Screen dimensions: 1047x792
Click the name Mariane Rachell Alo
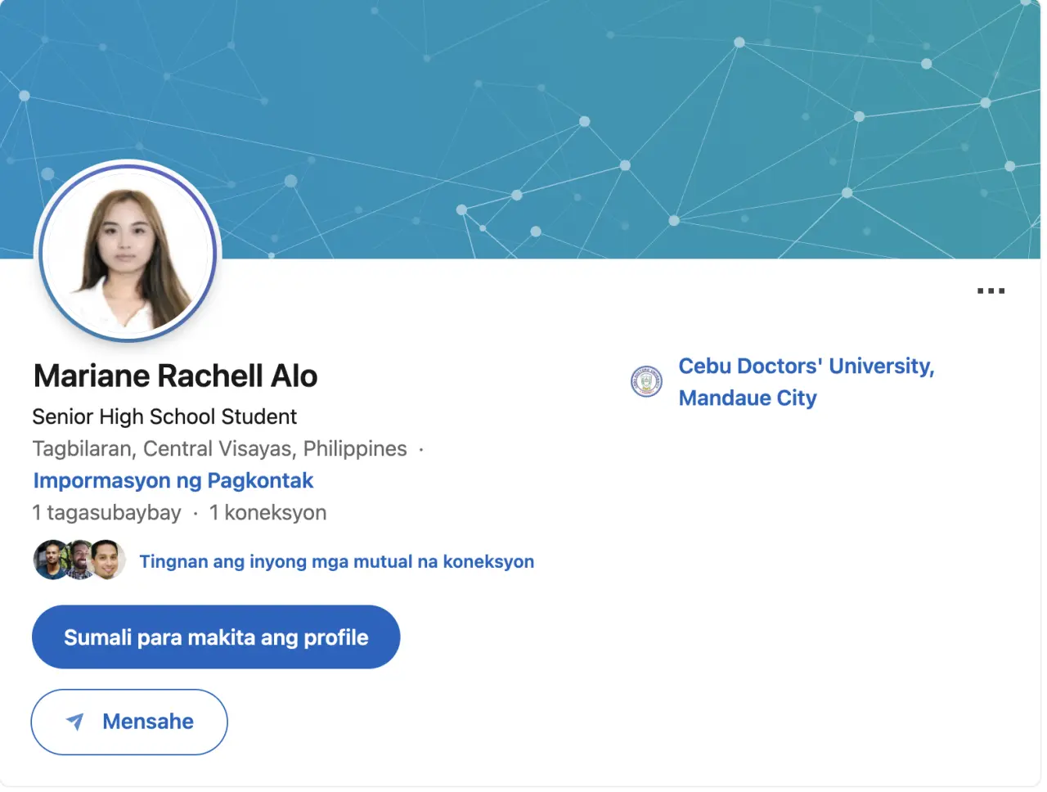(175, 376)
